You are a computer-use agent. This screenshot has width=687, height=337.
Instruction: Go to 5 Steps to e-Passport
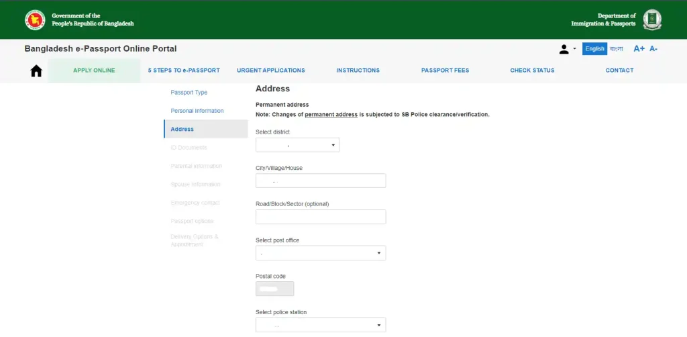point(184,70)
